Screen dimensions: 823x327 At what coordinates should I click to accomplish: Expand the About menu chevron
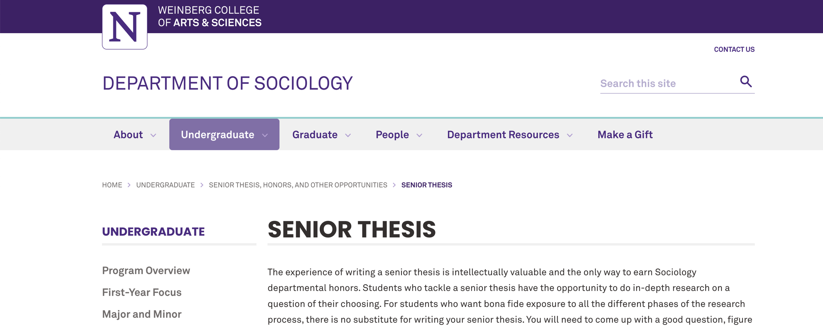153,135
